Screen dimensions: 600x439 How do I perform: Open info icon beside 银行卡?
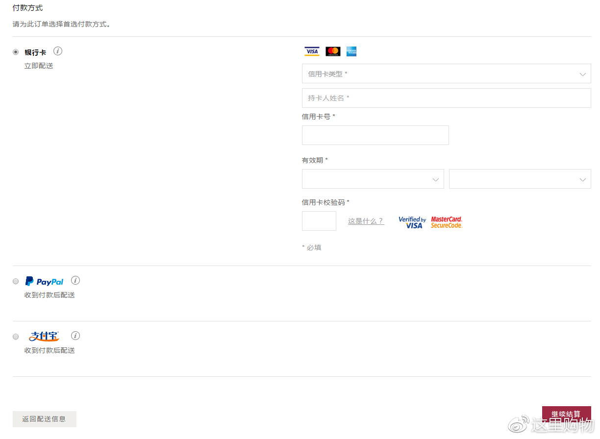58,51
